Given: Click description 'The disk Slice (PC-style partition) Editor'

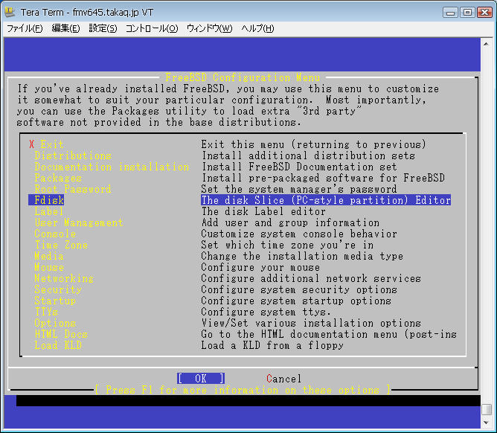Looking at the screenshot, I should (326, 200).
